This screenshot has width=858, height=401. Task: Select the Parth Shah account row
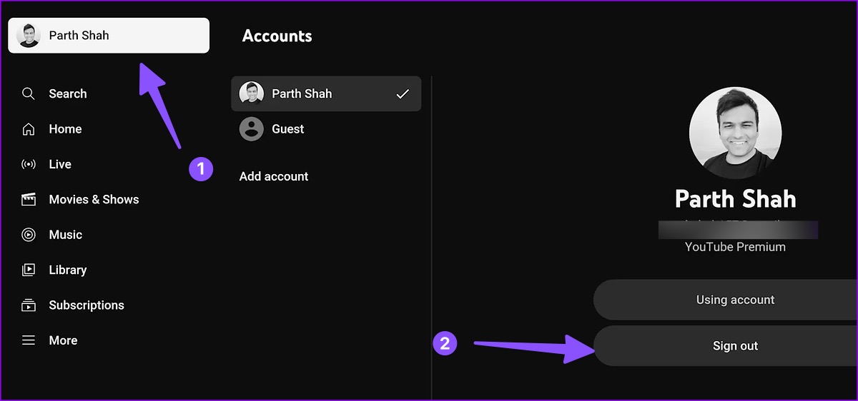tap(325, 93)
